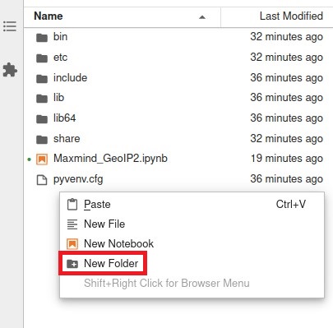Viewport: 333px width, 328px height.
Task: Toggle the Name column sort arrow
Action: 202,17
